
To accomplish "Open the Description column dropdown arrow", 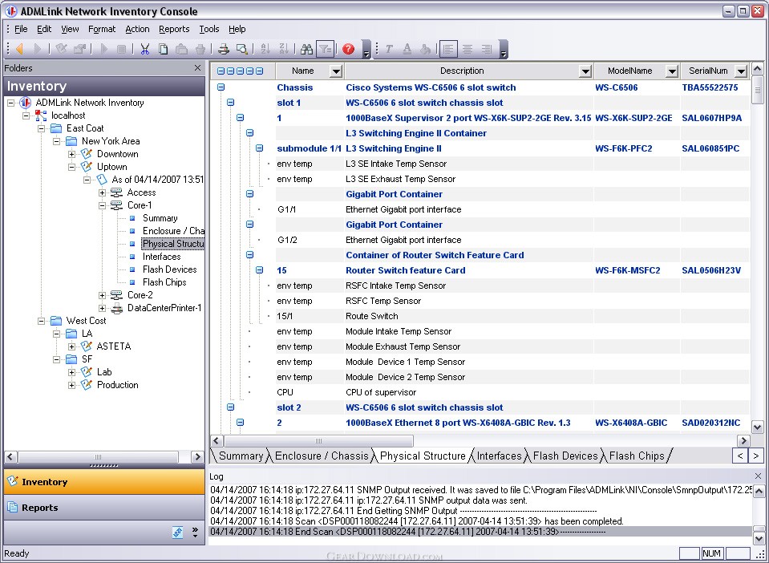I will click(585, 71).
